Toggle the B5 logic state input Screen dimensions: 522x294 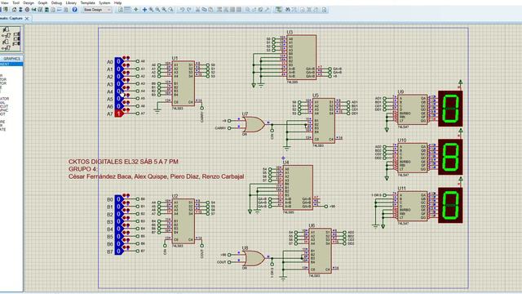click(x=118, y=236)
